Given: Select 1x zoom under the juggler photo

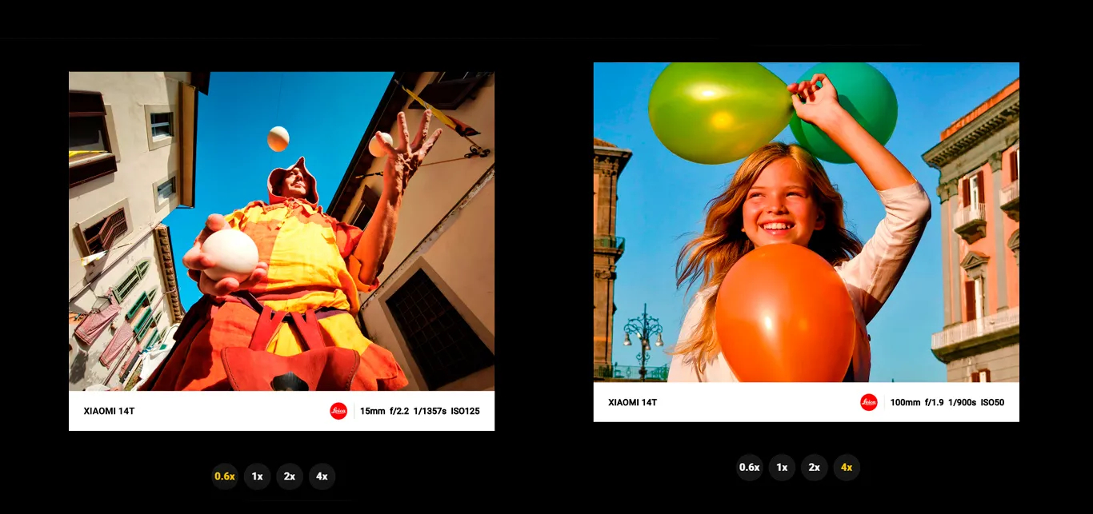Looking at the screenshot, I should 257,476.
